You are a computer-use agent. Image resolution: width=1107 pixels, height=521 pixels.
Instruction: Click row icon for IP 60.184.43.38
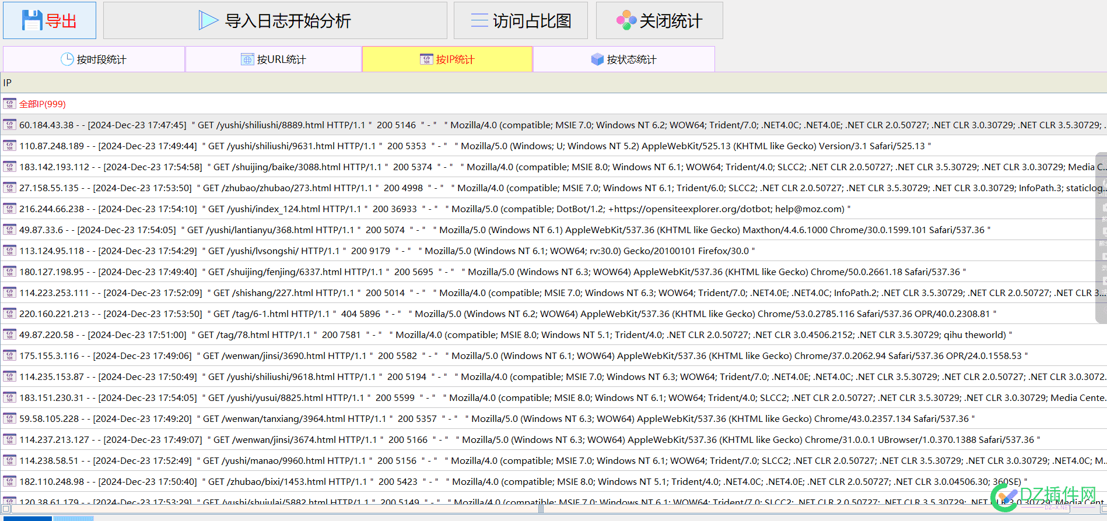(9, 125)
